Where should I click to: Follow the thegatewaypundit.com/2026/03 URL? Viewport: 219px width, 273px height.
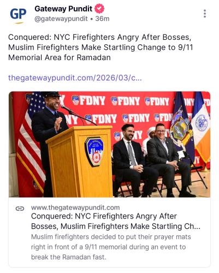click(75, 78)
